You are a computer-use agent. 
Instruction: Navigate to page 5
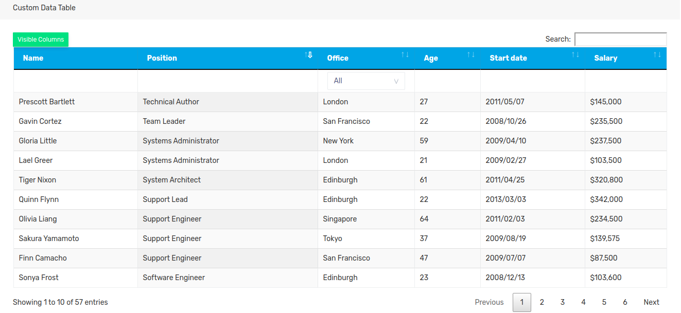point(604,302)
